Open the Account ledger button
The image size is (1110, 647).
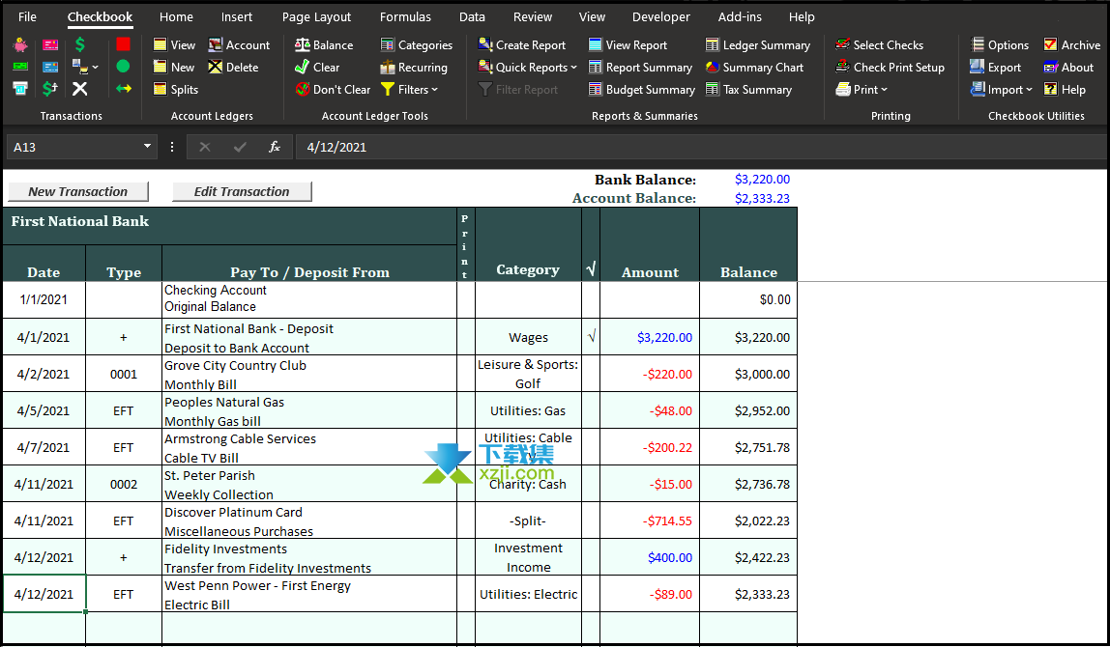pos(239,45)
